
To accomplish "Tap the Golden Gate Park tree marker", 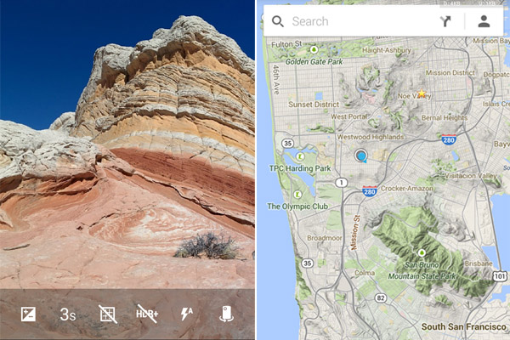I will pyautogui.click(x=314, y=50).
